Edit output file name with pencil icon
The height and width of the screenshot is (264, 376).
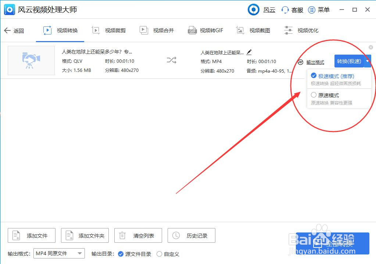click(249, 52)
